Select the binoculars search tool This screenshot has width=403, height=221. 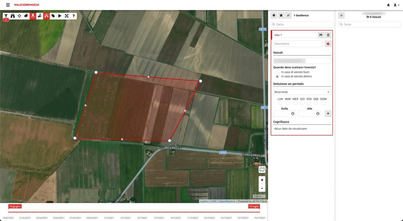tap(13, 16)
